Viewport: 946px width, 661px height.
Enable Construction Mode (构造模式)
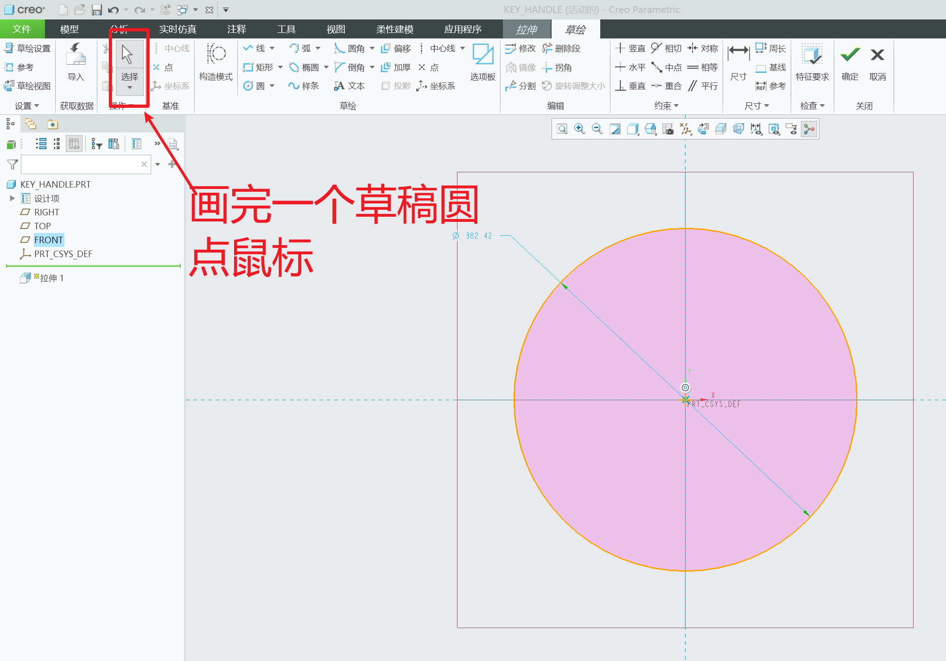(215, 65)
